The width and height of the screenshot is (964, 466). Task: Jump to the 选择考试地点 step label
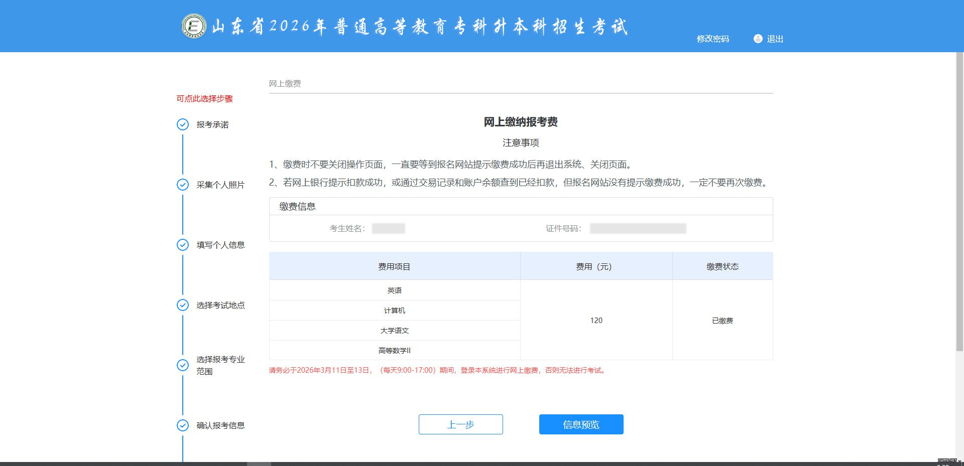click(220, 305)
